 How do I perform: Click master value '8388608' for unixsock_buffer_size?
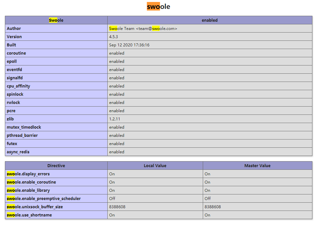213,207
